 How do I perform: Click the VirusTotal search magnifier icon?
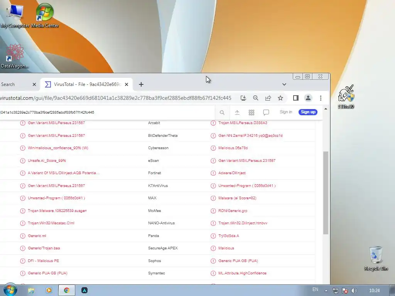tap(222, 112)
